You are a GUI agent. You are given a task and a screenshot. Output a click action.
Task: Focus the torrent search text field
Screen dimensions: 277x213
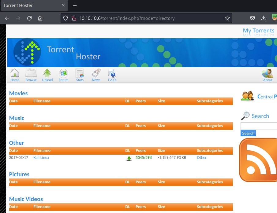coord(259,126)
